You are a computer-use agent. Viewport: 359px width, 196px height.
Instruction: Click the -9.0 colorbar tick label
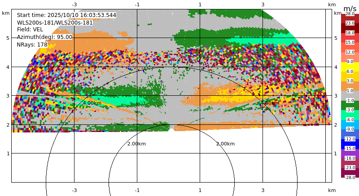point(350,129)
